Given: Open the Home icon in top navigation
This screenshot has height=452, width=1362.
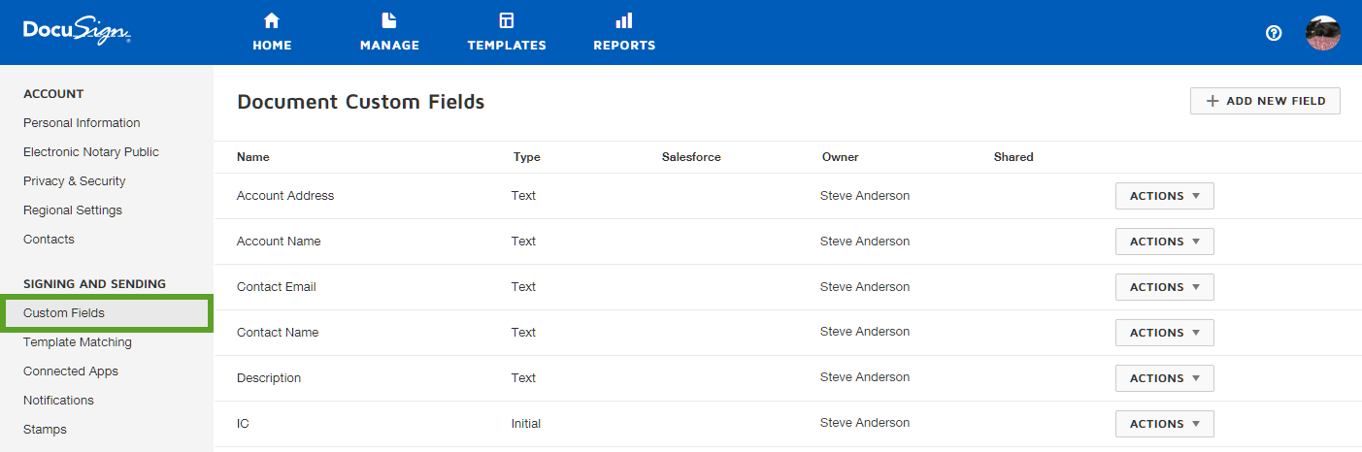Looking at the screenshot, I should click(x=272, y=20).
